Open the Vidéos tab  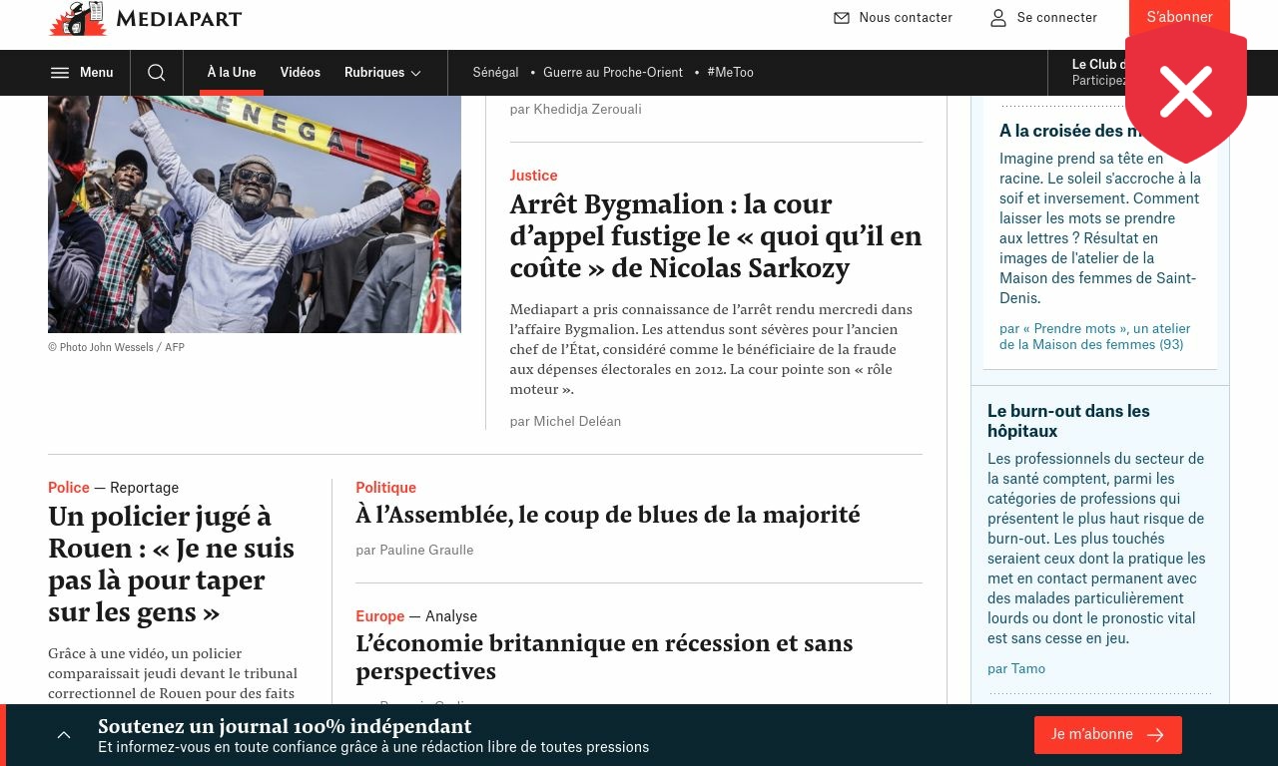click(x=301, y=73)
